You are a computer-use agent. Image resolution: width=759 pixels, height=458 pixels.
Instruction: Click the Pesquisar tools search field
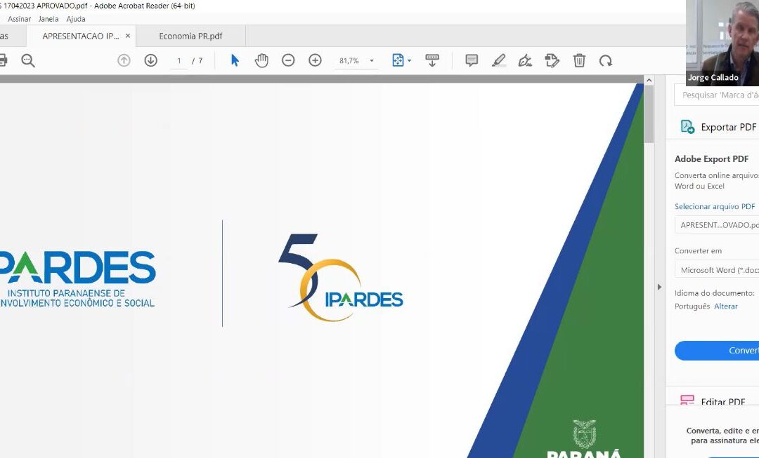717,95
